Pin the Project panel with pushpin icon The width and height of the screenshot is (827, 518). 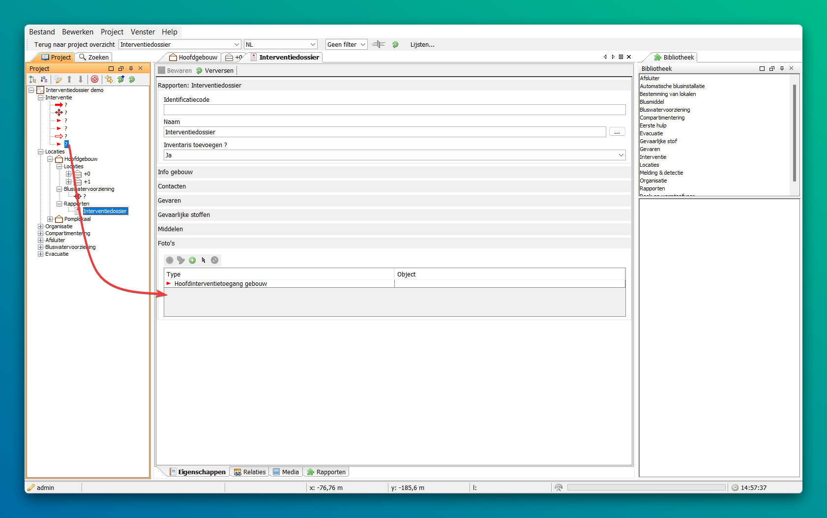click(131, 68)
